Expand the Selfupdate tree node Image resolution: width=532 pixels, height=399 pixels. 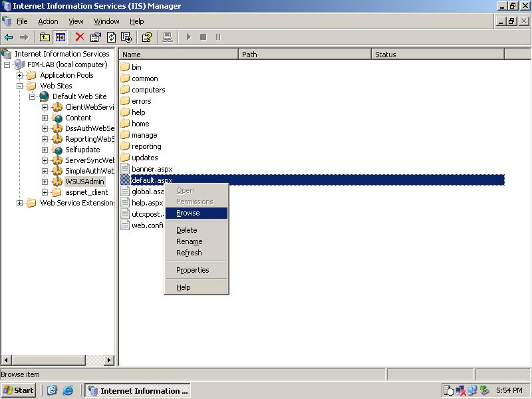point(45,150)
